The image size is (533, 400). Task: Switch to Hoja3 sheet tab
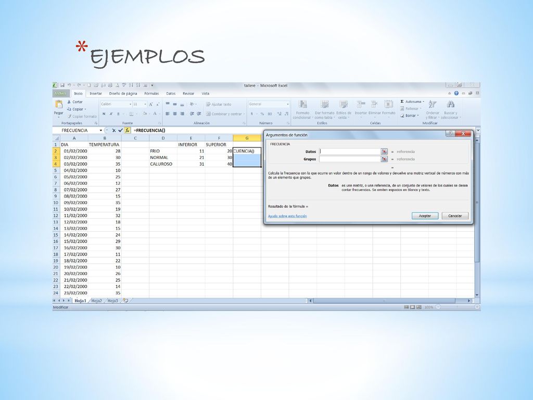pyautogui.click(x=112, y=301)
